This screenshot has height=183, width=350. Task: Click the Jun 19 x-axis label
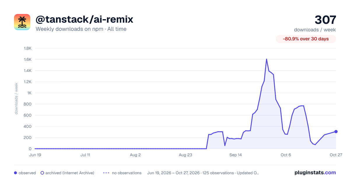[x=35, y=155]
